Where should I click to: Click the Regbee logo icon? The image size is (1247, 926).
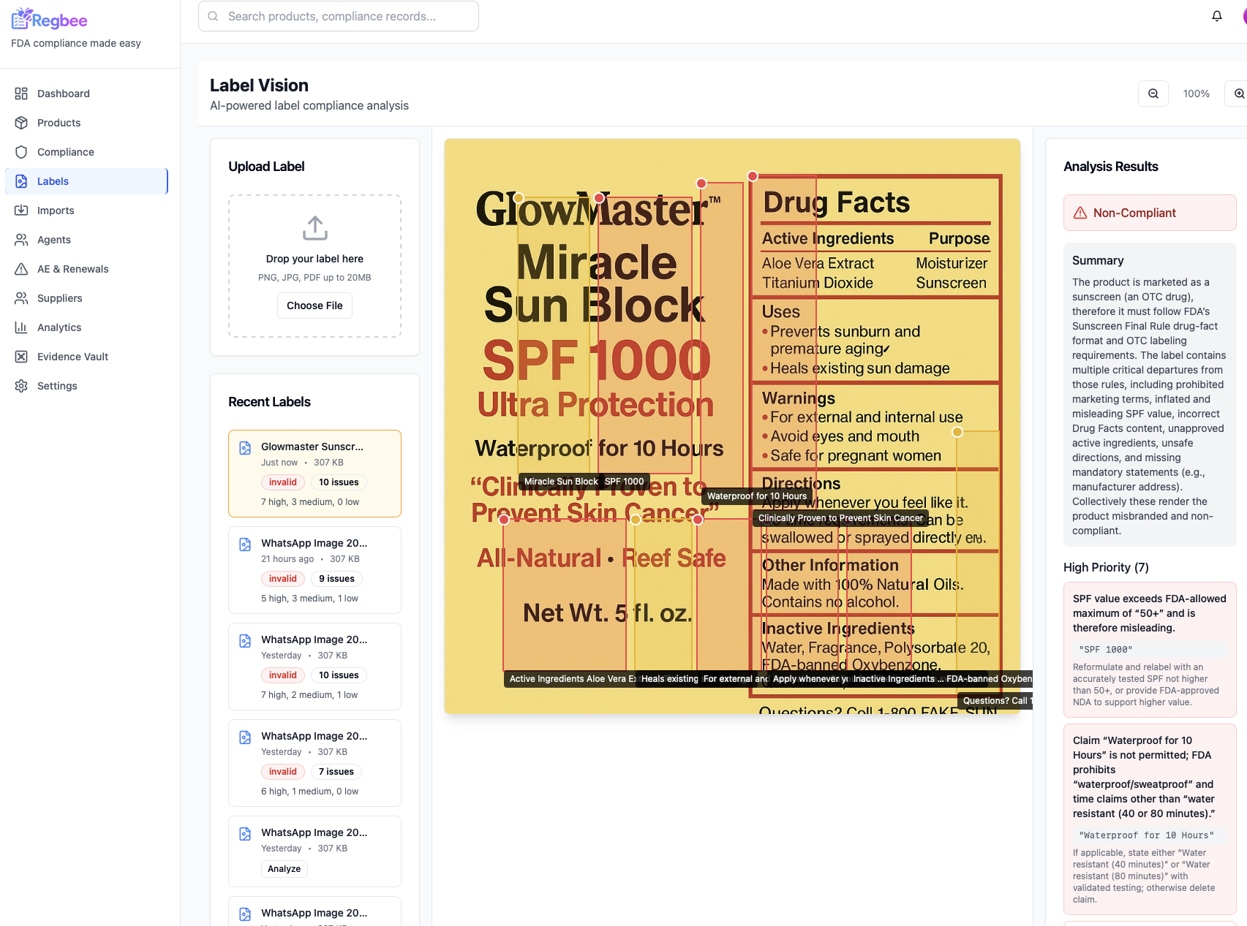pos(21,19)
